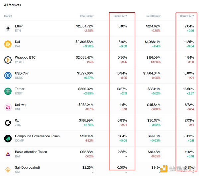Screen dimensions: 199x176
Task: Click Dai borrow APY 11.35%
Action: (189, 42)
